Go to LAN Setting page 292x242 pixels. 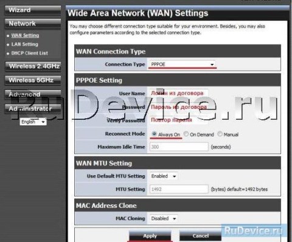[x=25, y=44]
